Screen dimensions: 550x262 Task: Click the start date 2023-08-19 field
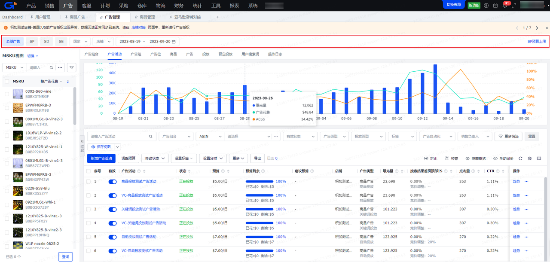[x=130, y=42]
